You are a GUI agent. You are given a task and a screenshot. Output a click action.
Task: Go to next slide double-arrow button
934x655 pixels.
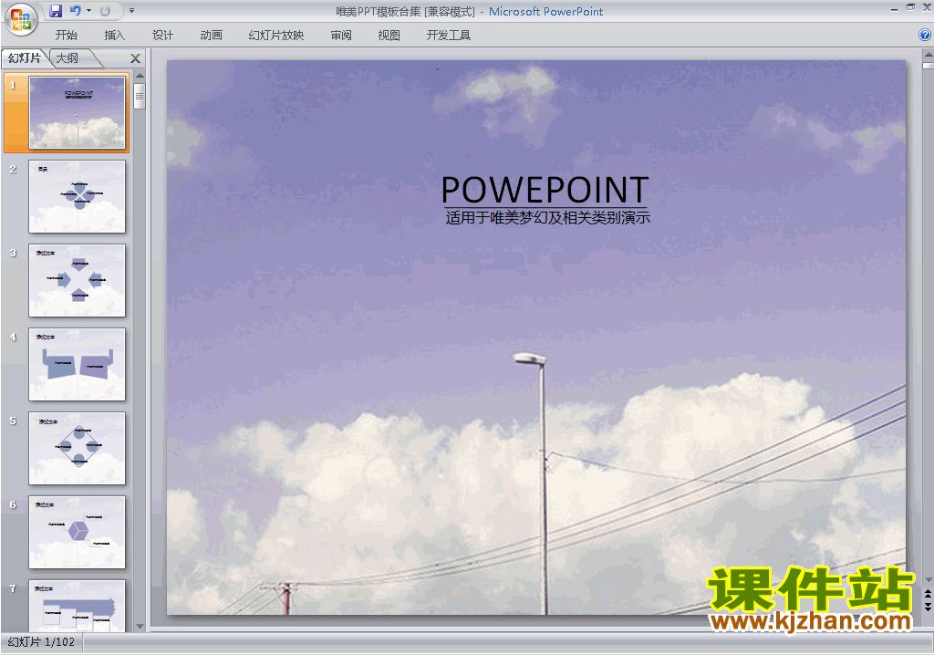(x=928, y=606)
